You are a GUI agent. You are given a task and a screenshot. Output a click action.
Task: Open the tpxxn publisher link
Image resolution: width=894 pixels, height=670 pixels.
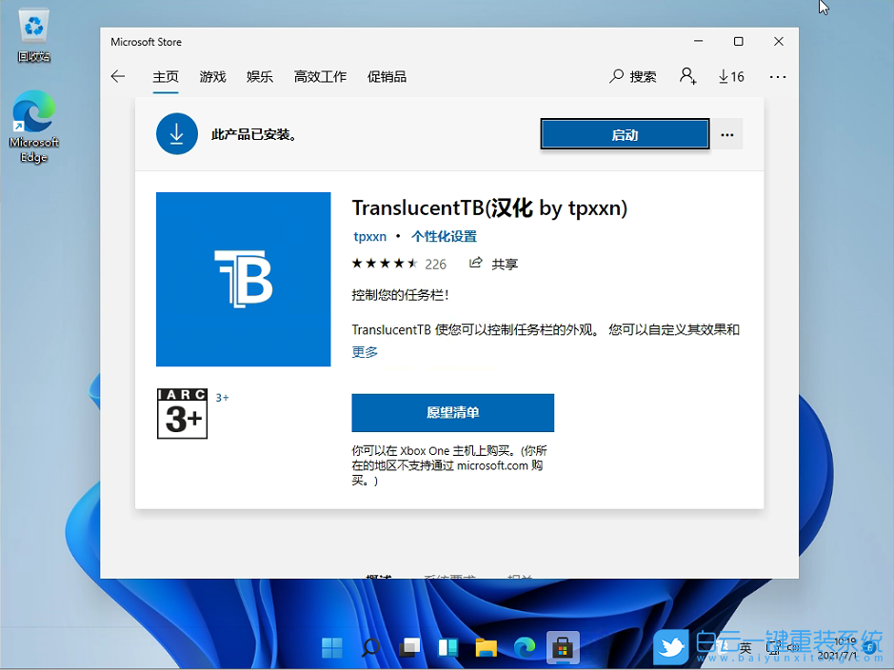coord(369,236)
